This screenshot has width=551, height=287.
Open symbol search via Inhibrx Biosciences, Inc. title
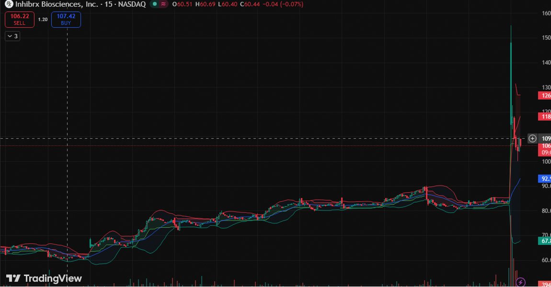click(57, 4)
